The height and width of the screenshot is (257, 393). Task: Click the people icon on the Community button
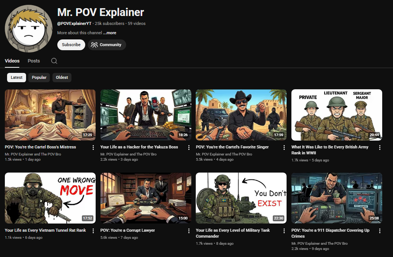(94, 45)
